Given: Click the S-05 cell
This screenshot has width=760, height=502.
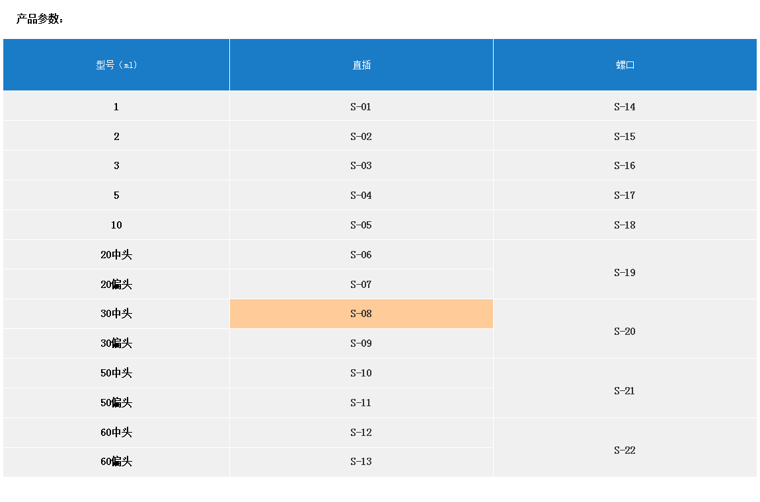Looking at the screenshot, I should click(361, 225).
